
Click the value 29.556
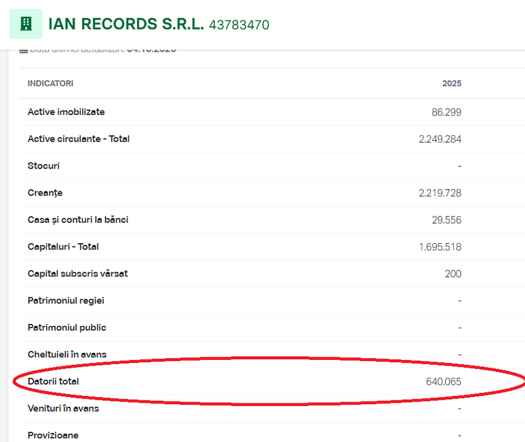tap(447, 220)
